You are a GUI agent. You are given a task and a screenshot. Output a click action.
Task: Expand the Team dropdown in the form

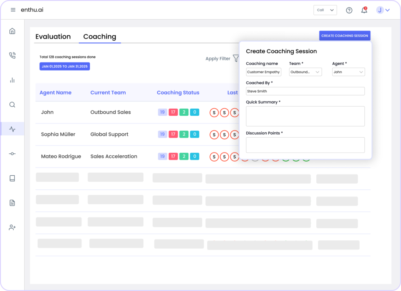pos(305,72)
